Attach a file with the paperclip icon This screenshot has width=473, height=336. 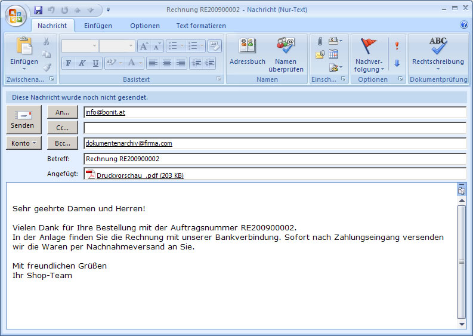pyautogui.click(x=320, y=41)
